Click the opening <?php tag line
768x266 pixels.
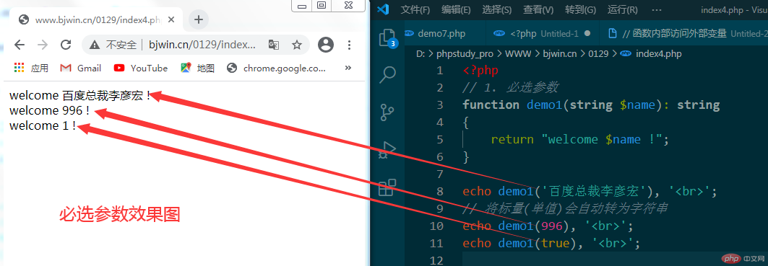(480, 71)
